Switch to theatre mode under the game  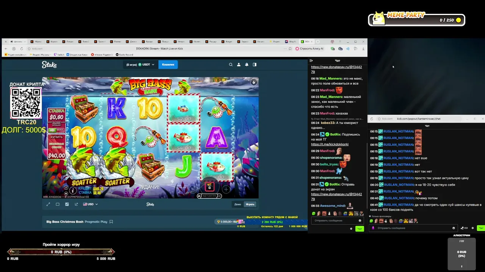pos(58,204)
